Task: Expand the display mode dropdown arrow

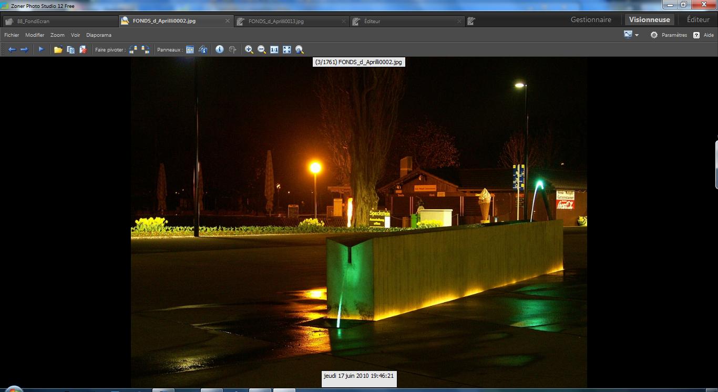Action: 637,35
